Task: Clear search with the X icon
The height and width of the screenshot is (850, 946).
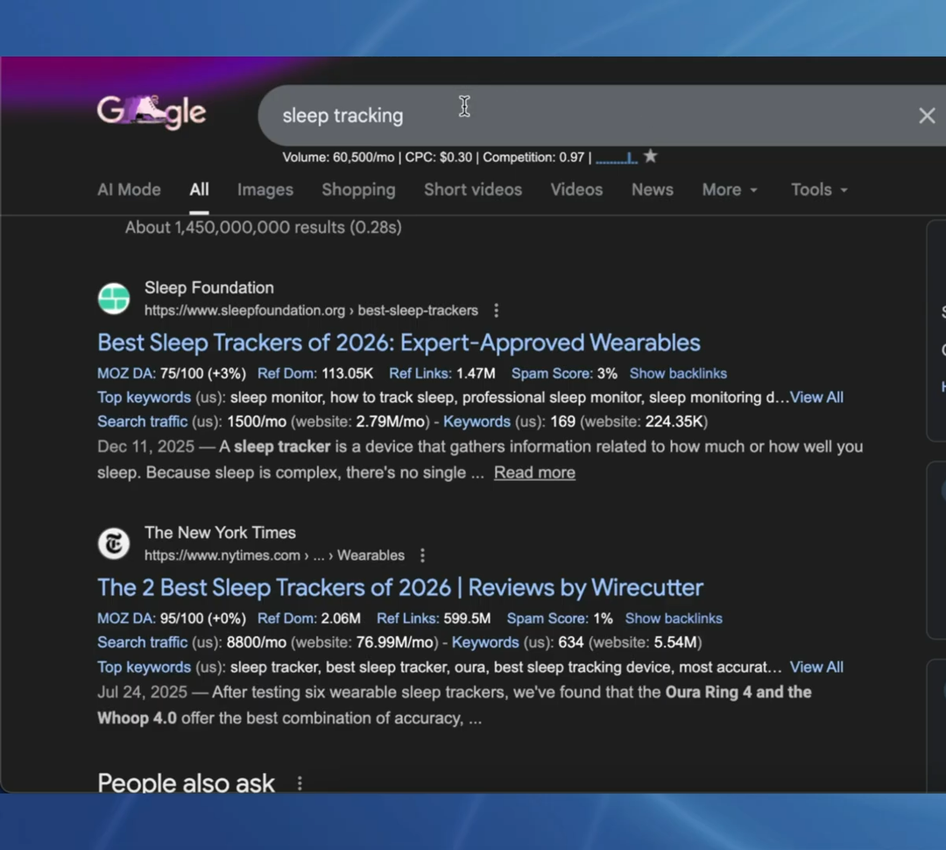Action: pyautogui.click(x=927, y=116)
